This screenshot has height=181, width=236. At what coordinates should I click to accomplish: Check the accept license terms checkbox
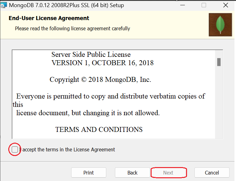point(15,149)
